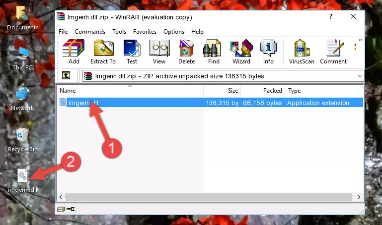Open the File menu

[x=63, y=32]
